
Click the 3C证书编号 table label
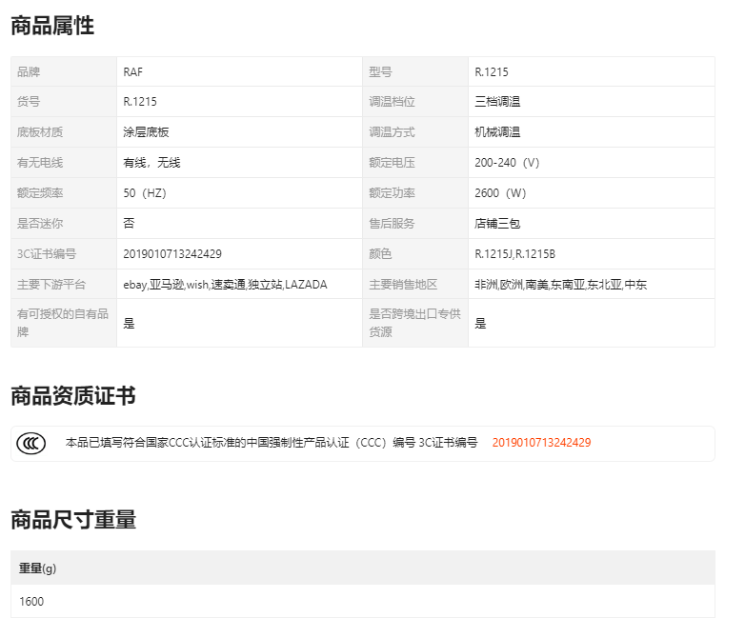tap(47, 254)
